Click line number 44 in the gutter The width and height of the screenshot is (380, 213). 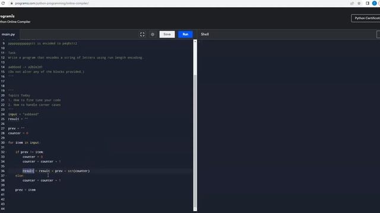coord(2,209)
